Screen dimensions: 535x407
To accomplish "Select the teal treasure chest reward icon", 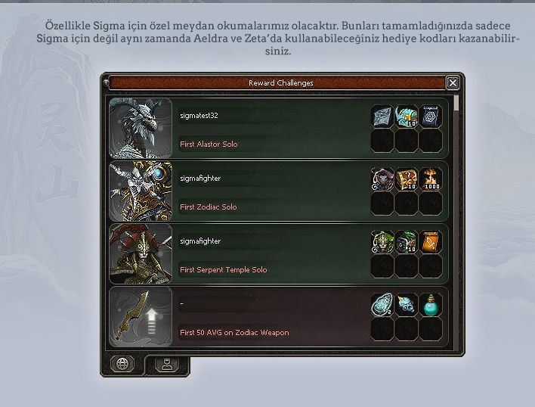I will tap(407, 116).
